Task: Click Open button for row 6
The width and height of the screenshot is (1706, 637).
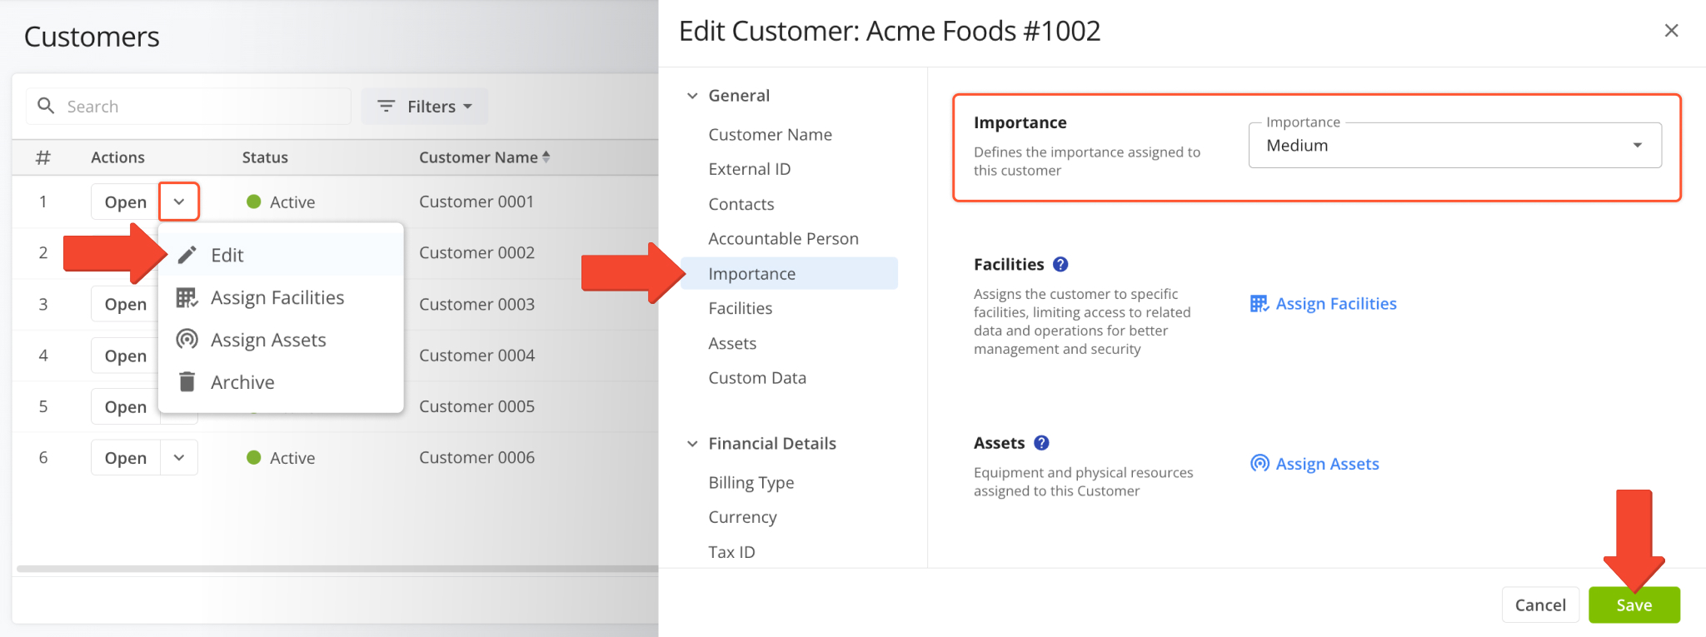Action: (125, 457)
